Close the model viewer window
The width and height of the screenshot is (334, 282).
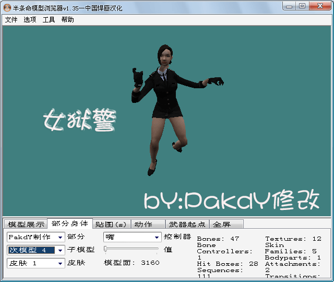coord(319,6)
